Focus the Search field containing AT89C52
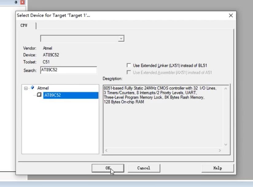The width and height of the screenshot is (253, 187). [x=68, y=70]
